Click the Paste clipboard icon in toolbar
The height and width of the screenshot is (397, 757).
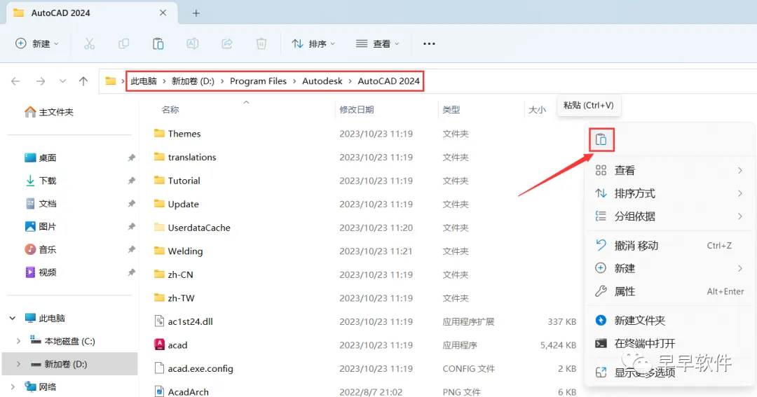click(x=158, y=43)
